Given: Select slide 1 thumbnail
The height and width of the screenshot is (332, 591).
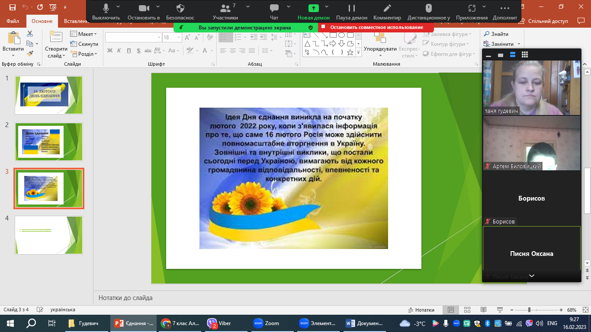Looking at the screenshot, I should click(x=48, y=95).
